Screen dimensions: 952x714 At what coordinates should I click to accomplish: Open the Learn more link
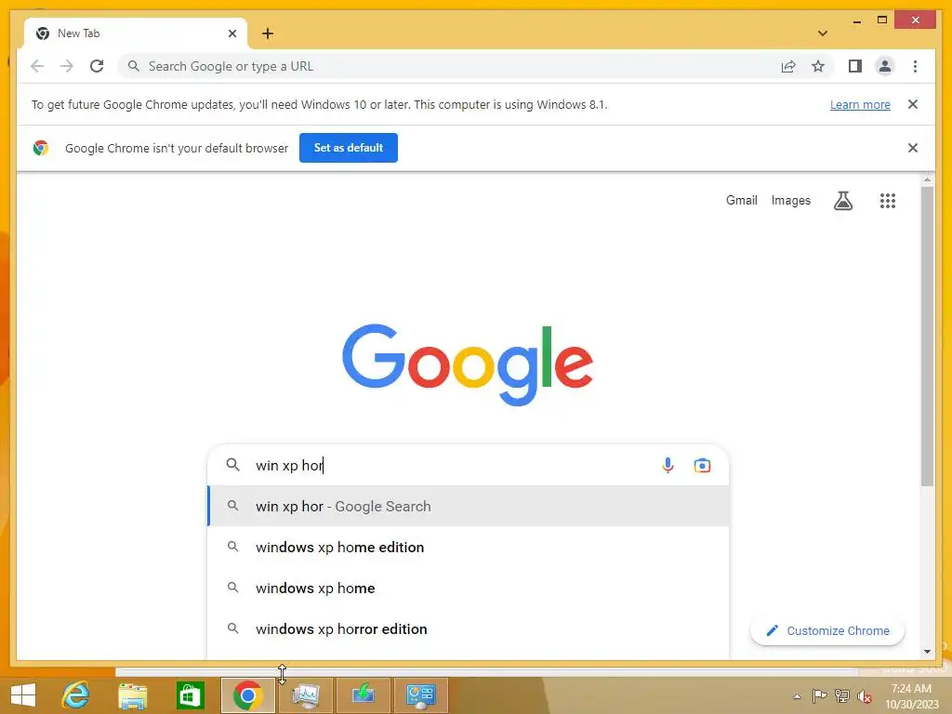pyautogui.click(x=860, y=104)
